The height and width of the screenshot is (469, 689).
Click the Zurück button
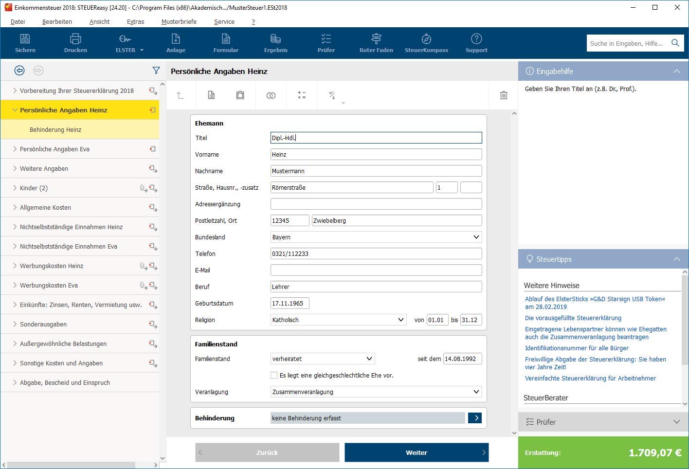tap(267, 452)
